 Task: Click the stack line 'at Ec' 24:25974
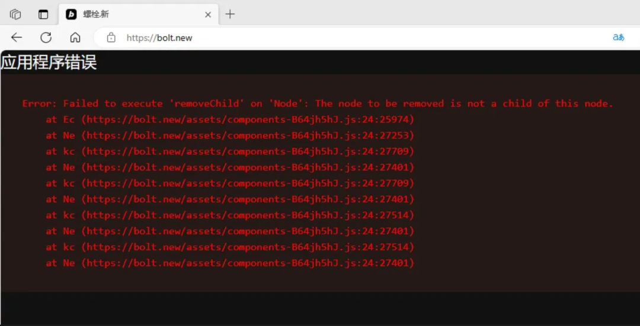point(230,120)
